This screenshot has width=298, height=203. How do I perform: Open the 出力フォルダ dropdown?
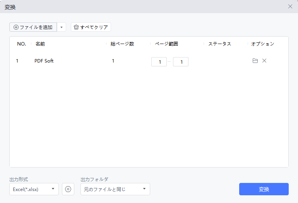point(115,189)
